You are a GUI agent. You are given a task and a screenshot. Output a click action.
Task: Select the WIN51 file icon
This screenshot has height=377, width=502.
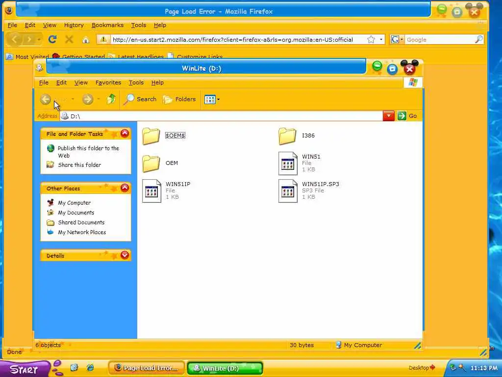[288, 163]
